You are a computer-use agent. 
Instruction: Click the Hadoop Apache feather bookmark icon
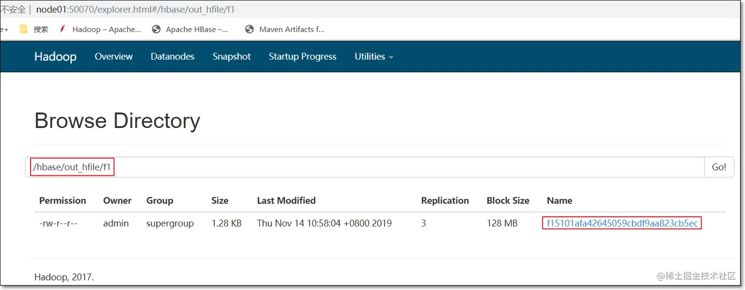(x=63, y=29)
